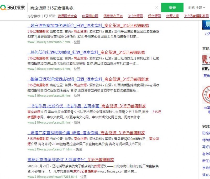Click URL www.315xwsy.com/brand/7.html
This screenshot has width=210, height=179.
point(49,42)
